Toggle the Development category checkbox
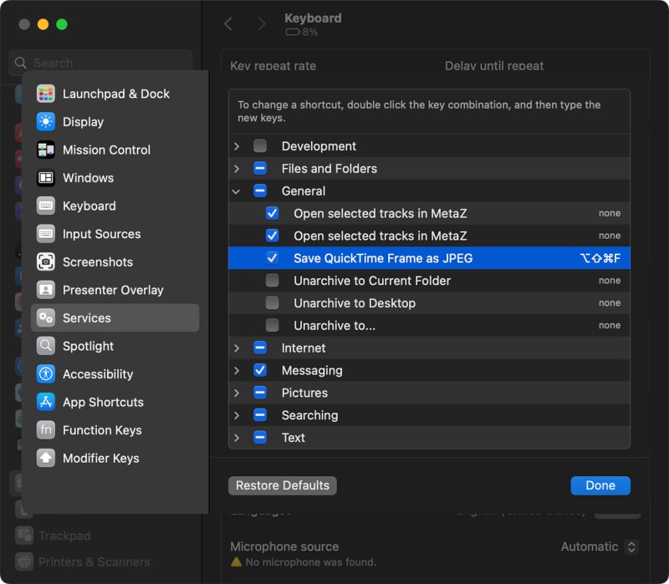The height and width of the screenshot is (584, 669). click(x=260, y=146)
